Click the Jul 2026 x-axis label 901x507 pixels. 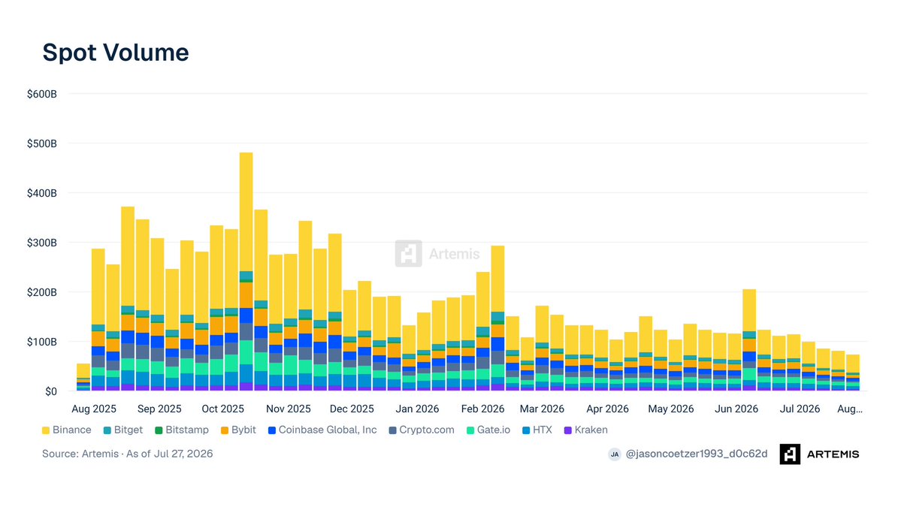pos(800,409)
